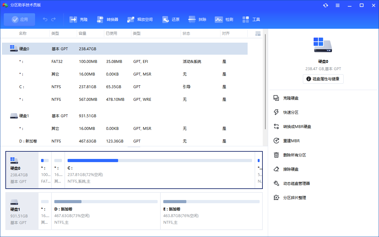Select the 567.00MB WRE partition row
The image size is (379, 237).
click(125, 100)
